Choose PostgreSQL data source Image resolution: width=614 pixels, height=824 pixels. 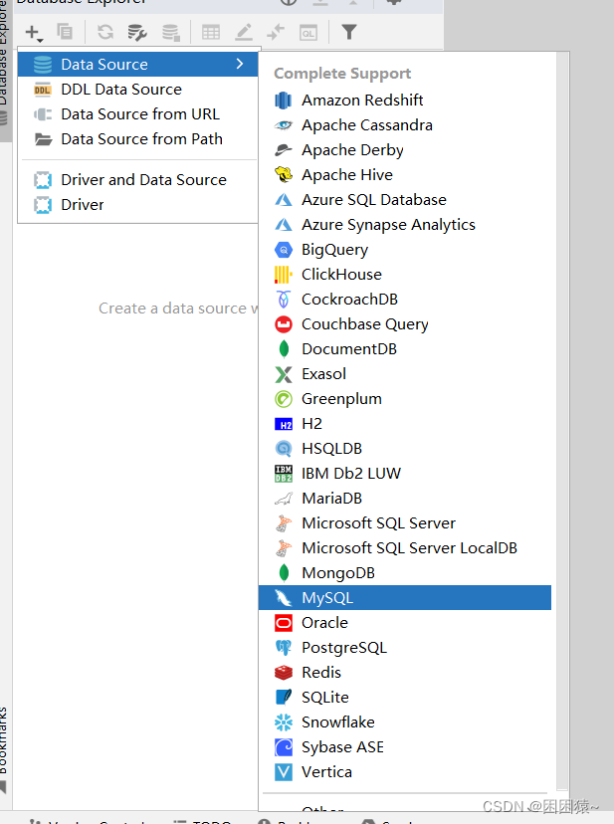click(x=405, y=648)
